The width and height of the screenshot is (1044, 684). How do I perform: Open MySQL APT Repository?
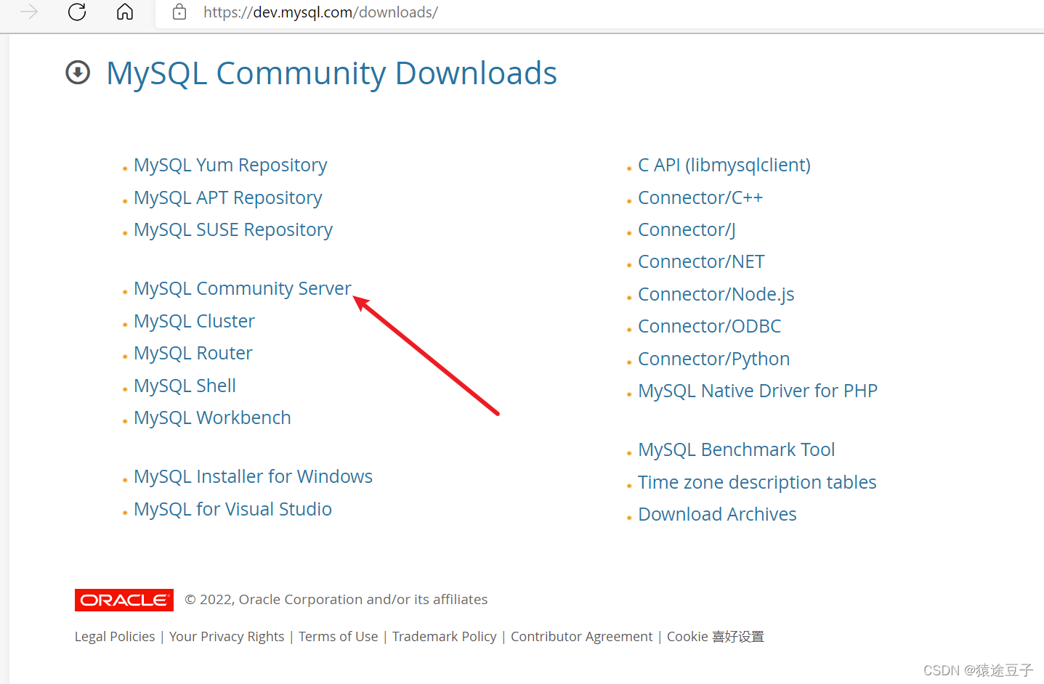(228, 198)
